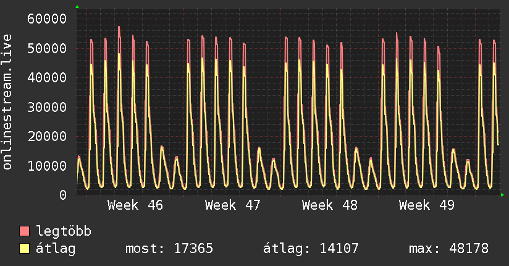This screenshot has width=509, height=266.
Task: Click the green arrow at x-axis end
Action: click(x=502, y=195)
